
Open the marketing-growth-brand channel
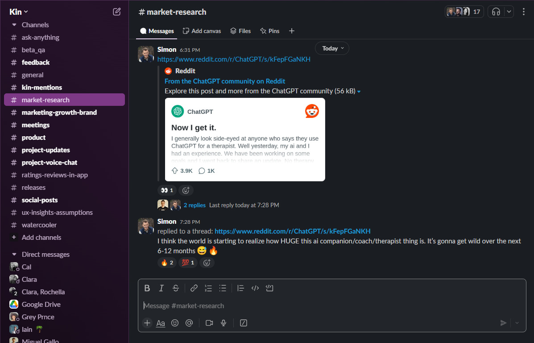(x=64, y=113)
